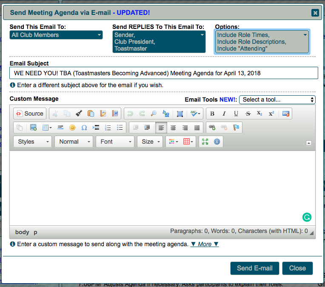325x287 pixels.
Task: Open the Font dropdown
Action: 115,142
